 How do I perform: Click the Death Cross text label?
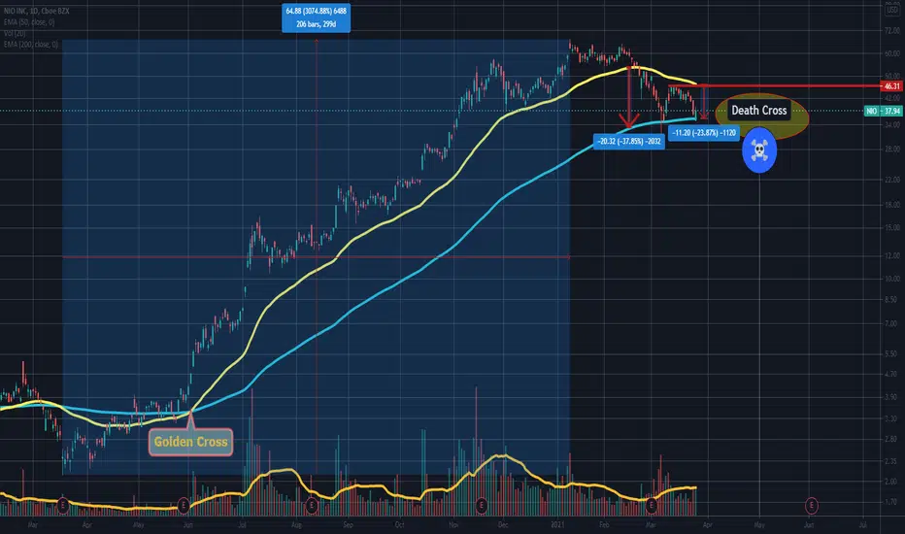[759, 111]
